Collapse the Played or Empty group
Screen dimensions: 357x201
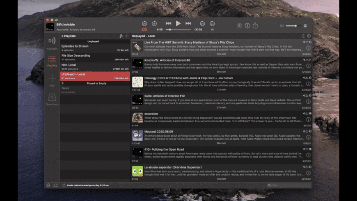pyautogui.click(x=63, y=83)
